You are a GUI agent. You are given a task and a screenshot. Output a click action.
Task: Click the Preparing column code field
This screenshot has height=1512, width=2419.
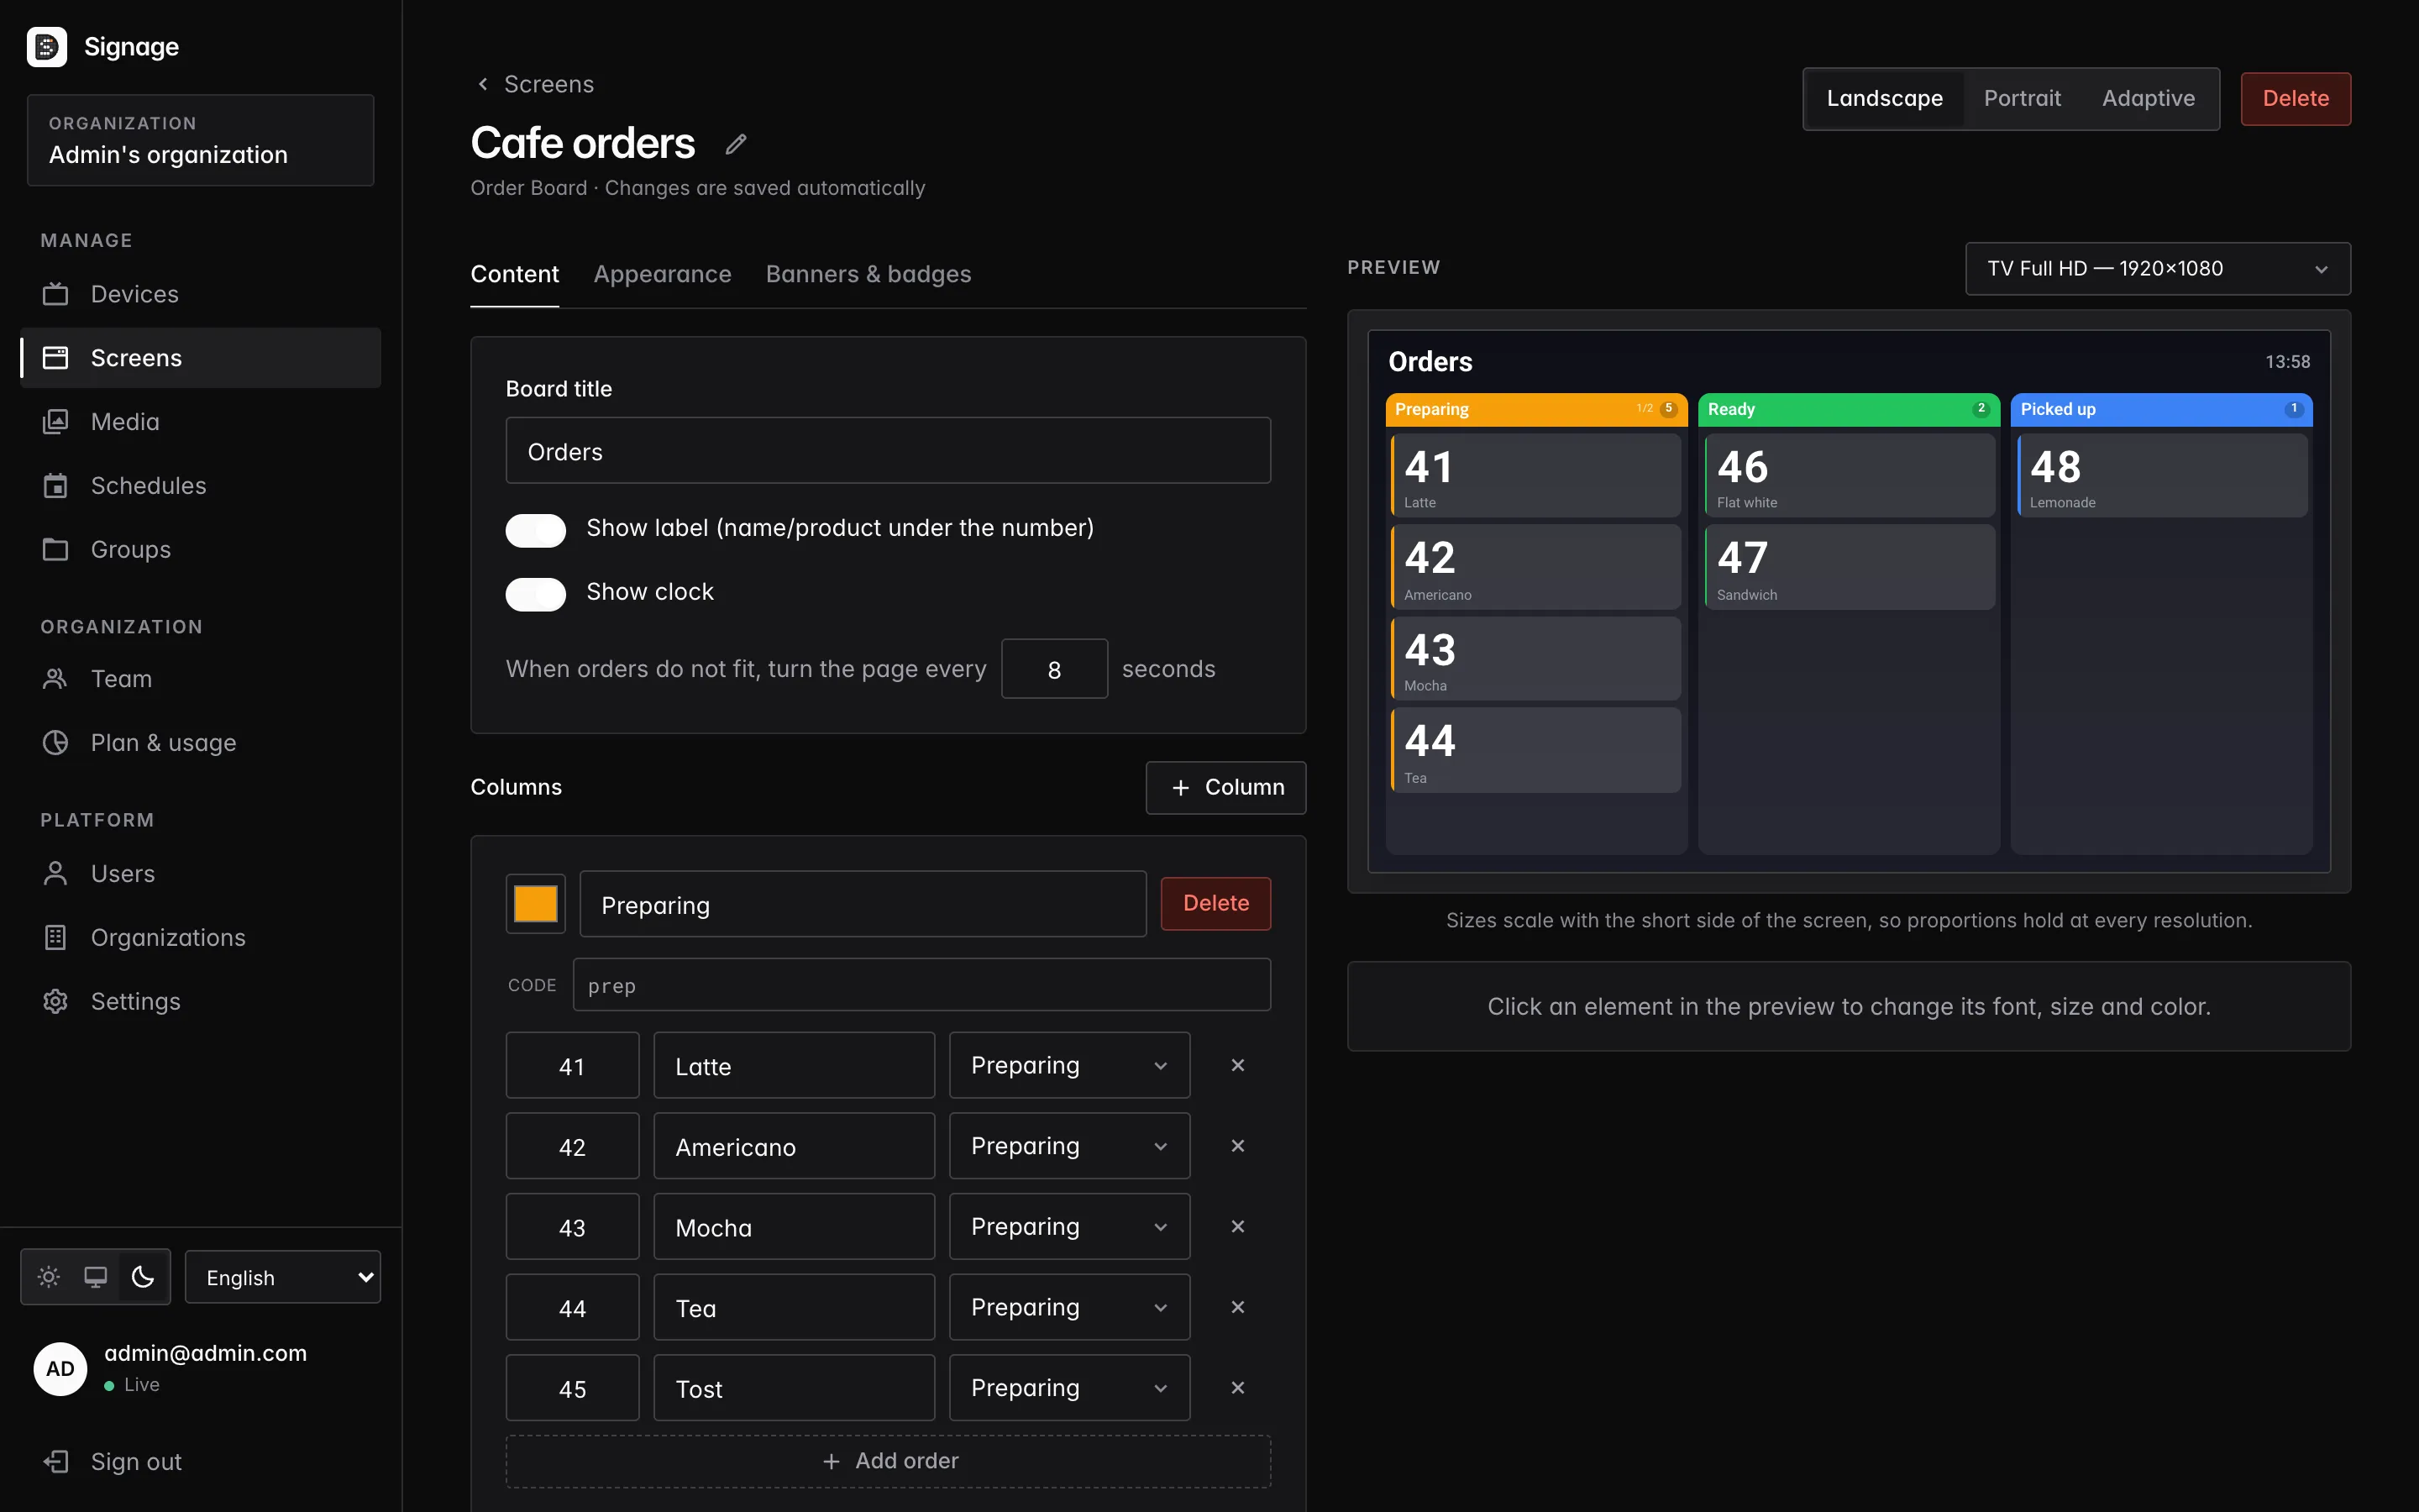coord(921,986)
